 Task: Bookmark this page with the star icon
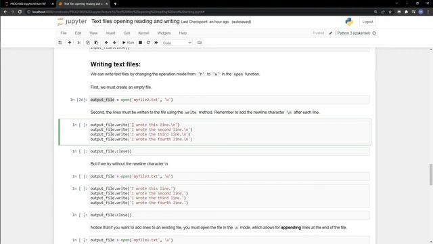tap(390, 12)
